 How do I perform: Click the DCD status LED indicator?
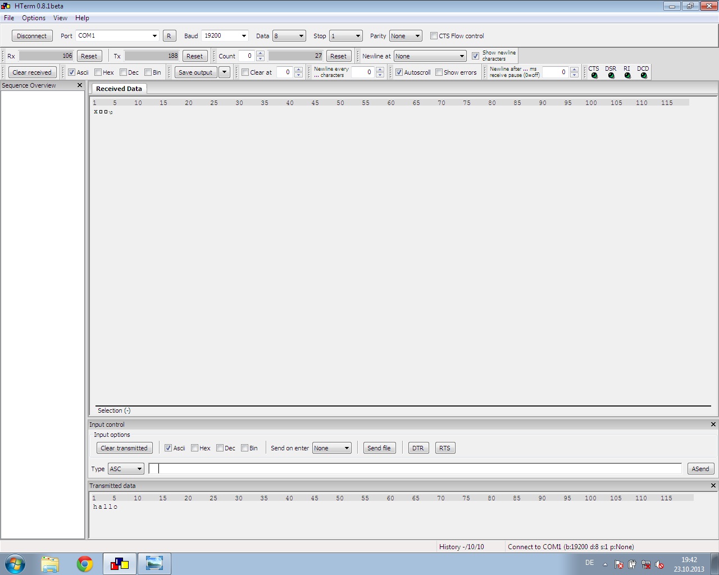click(x=644, y=76)
